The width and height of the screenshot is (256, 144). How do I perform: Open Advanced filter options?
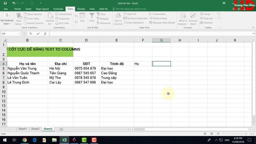click(104, 23)
